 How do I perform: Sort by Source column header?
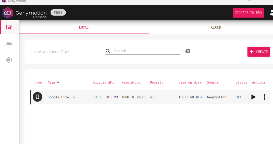213,82
